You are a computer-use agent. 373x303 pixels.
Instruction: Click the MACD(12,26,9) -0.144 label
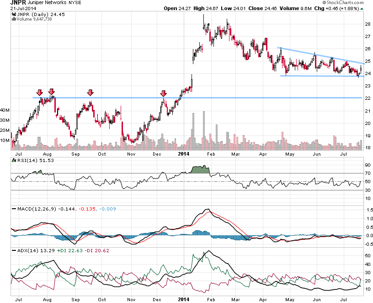pos(46,209)
